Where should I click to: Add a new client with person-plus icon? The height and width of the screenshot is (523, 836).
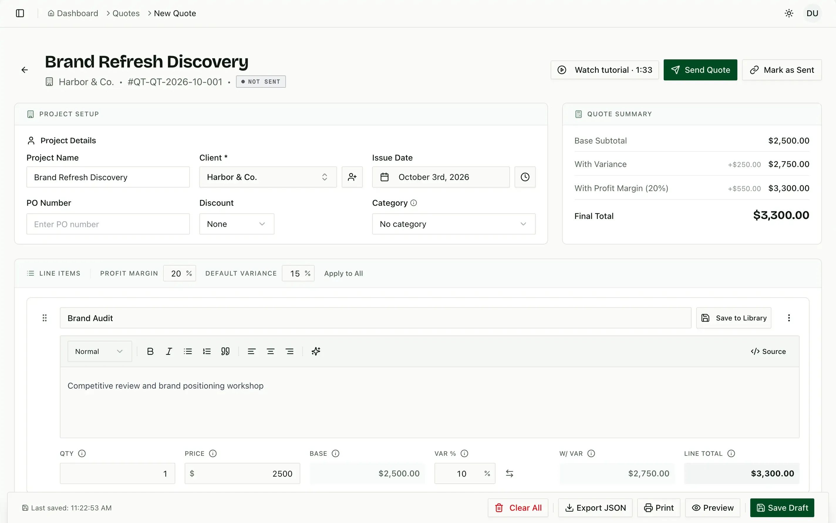coord(352,177)
